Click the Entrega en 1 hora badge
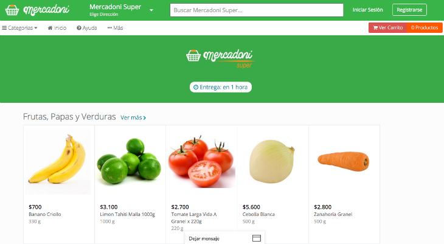 coord(221,87)
